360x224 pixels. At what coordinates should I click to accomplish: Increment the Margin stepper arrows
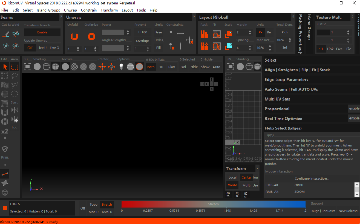tap(250, 32)
